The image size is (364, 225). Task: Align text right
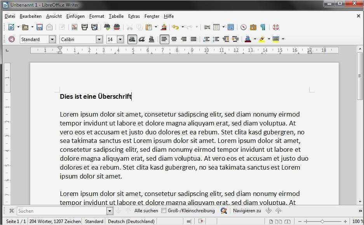click(x=184, y=39)
